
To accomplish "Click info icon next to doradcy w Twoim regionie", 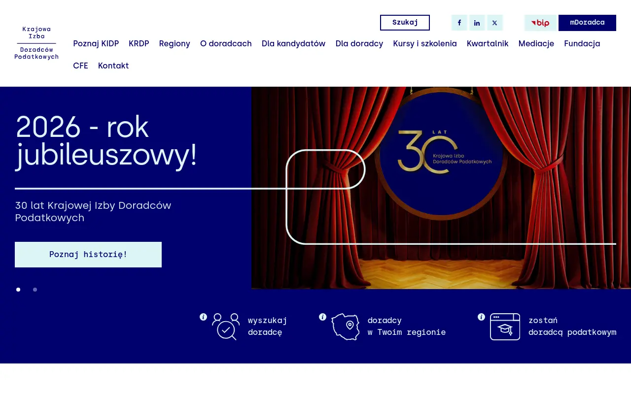I will (x=322, y=317).
